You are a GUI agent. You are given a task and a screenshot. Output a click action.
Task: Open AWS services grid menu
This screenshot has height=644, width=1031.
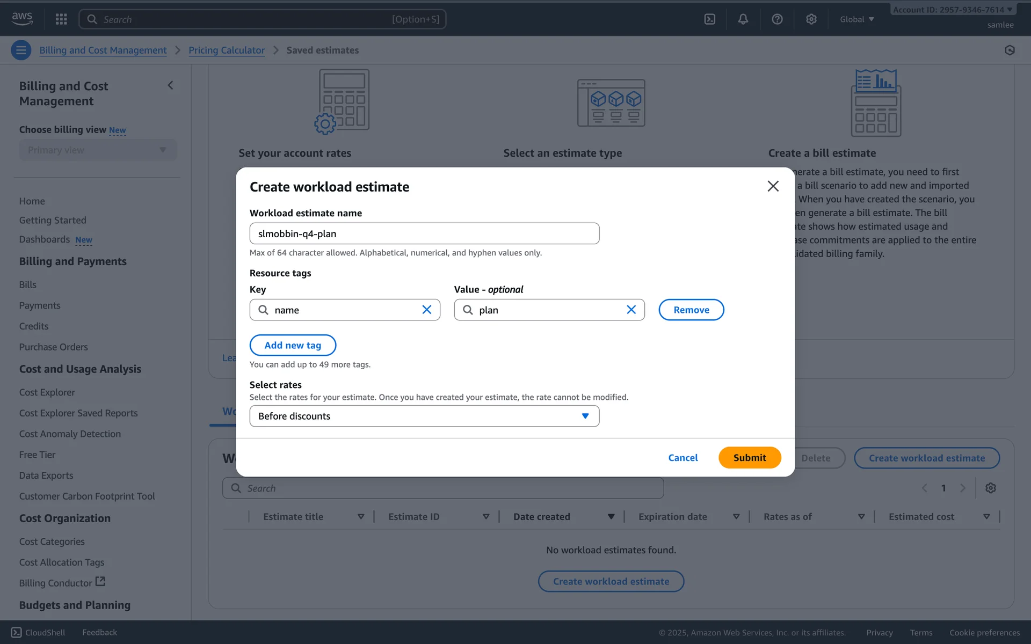point(61,19)
